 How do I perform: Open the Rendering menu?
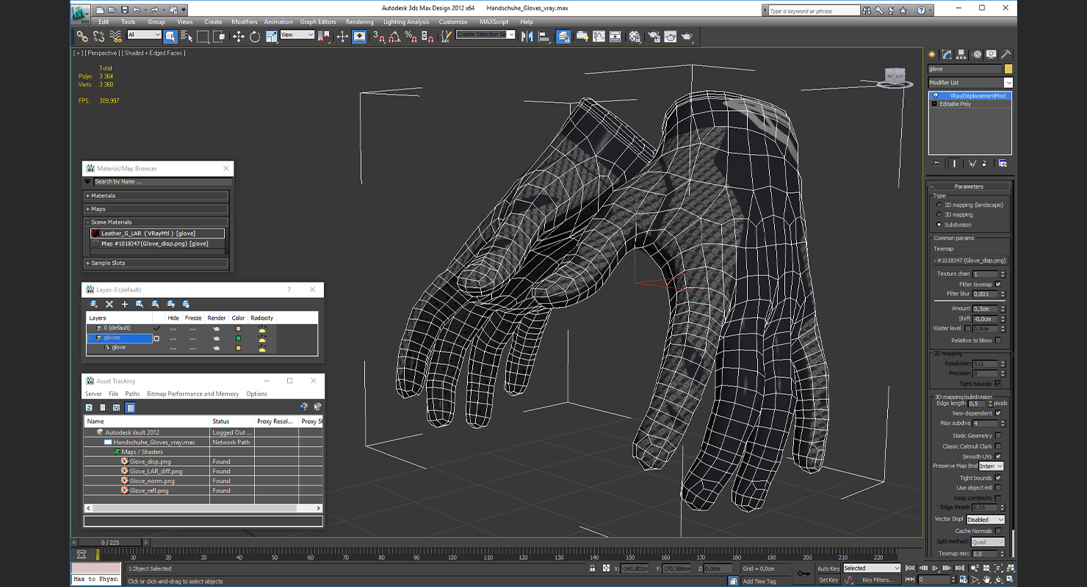[359, 22]
